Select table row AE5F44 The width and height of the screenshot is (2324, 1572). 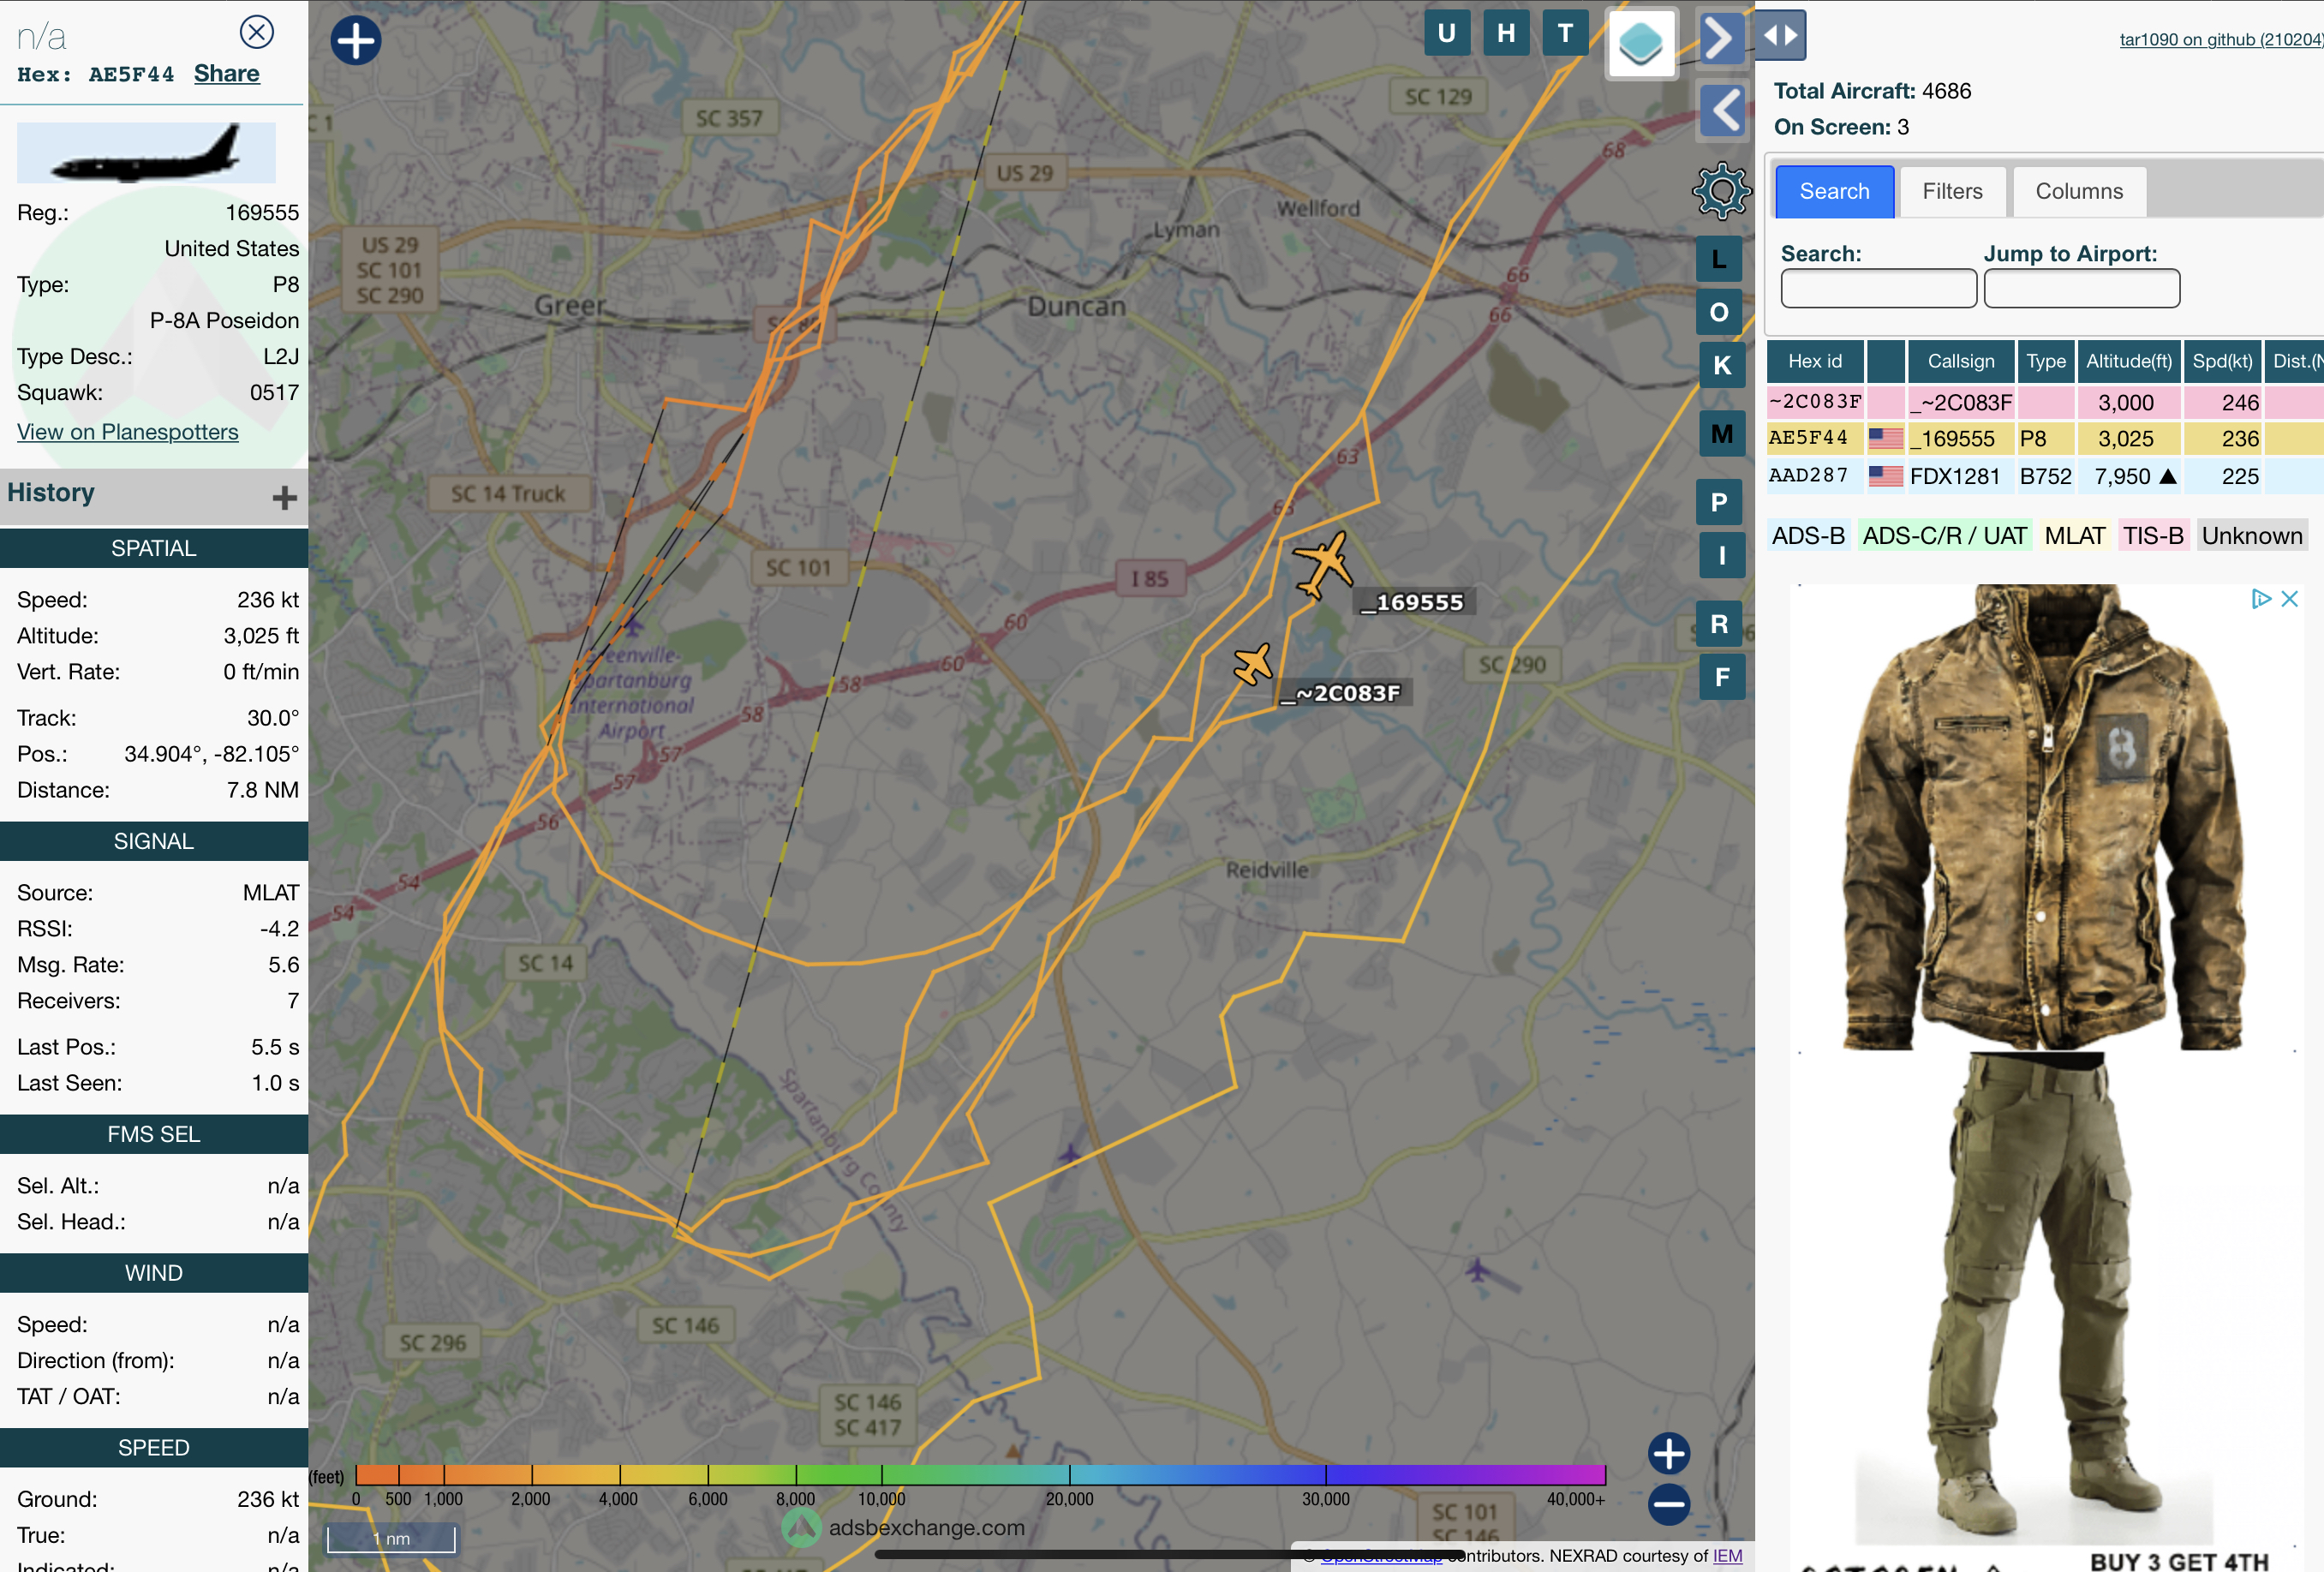(2045, 438)
